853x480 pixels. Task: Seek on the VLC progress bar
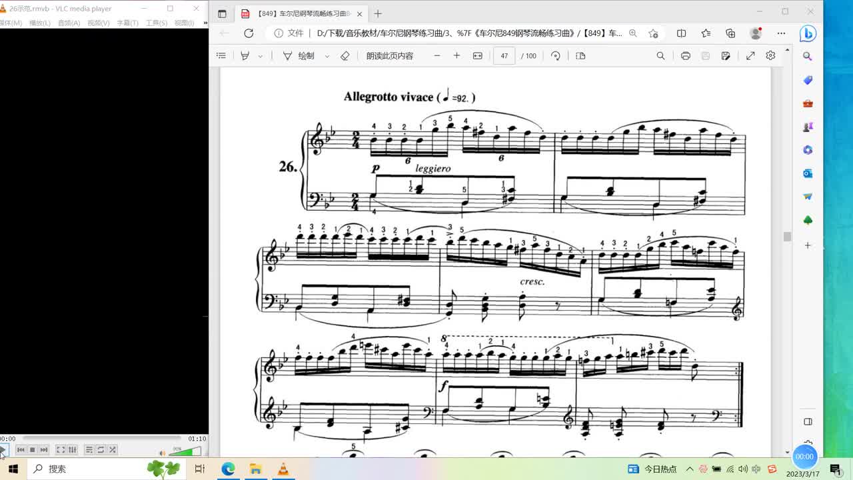(101, 439)
